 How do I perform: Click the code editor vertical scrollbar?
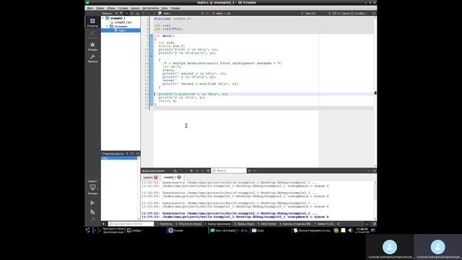pos(375,92)
